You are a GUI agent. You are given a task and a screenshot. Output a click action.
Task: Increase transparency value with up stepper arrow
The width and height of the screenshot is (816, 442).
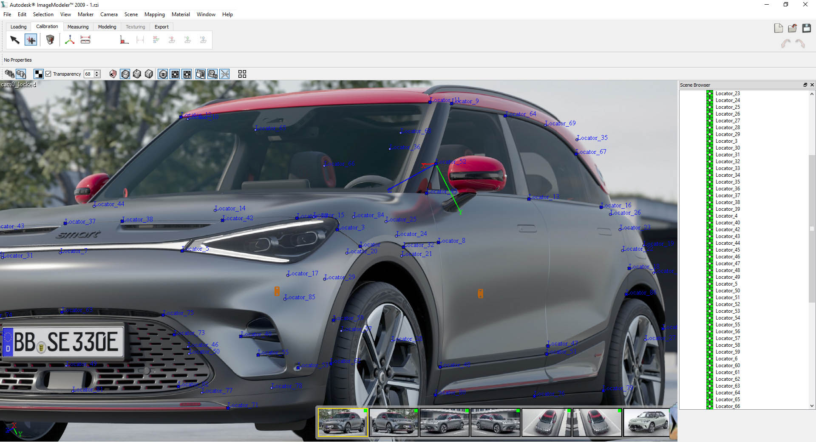tap(97, 72)
